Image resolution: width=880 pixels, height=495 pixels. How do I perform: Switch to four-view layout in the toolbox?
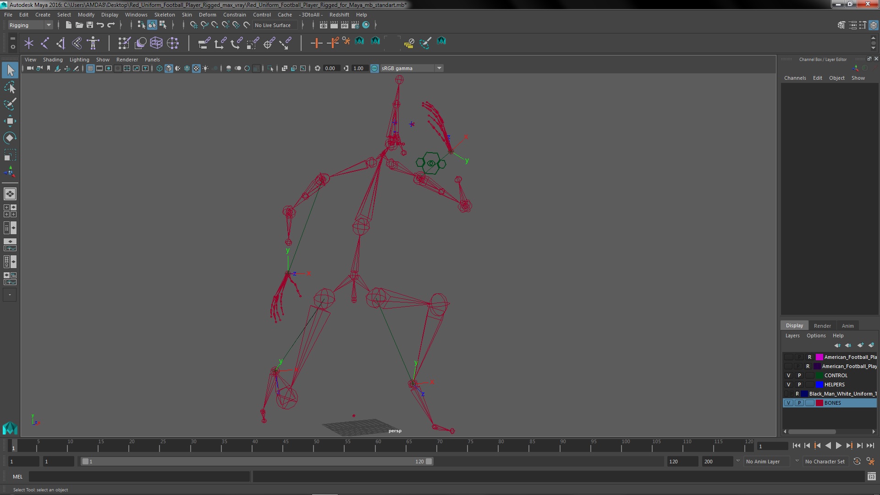[10, 211]
